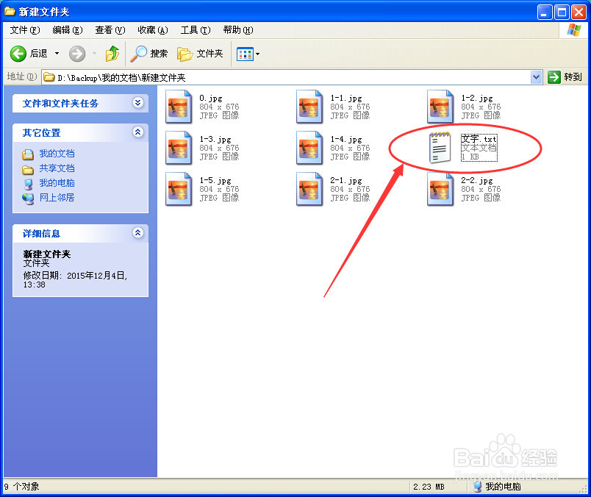Expand the address bar dropdown
This screenshot has width=591, height=497.
pos(536,77)
